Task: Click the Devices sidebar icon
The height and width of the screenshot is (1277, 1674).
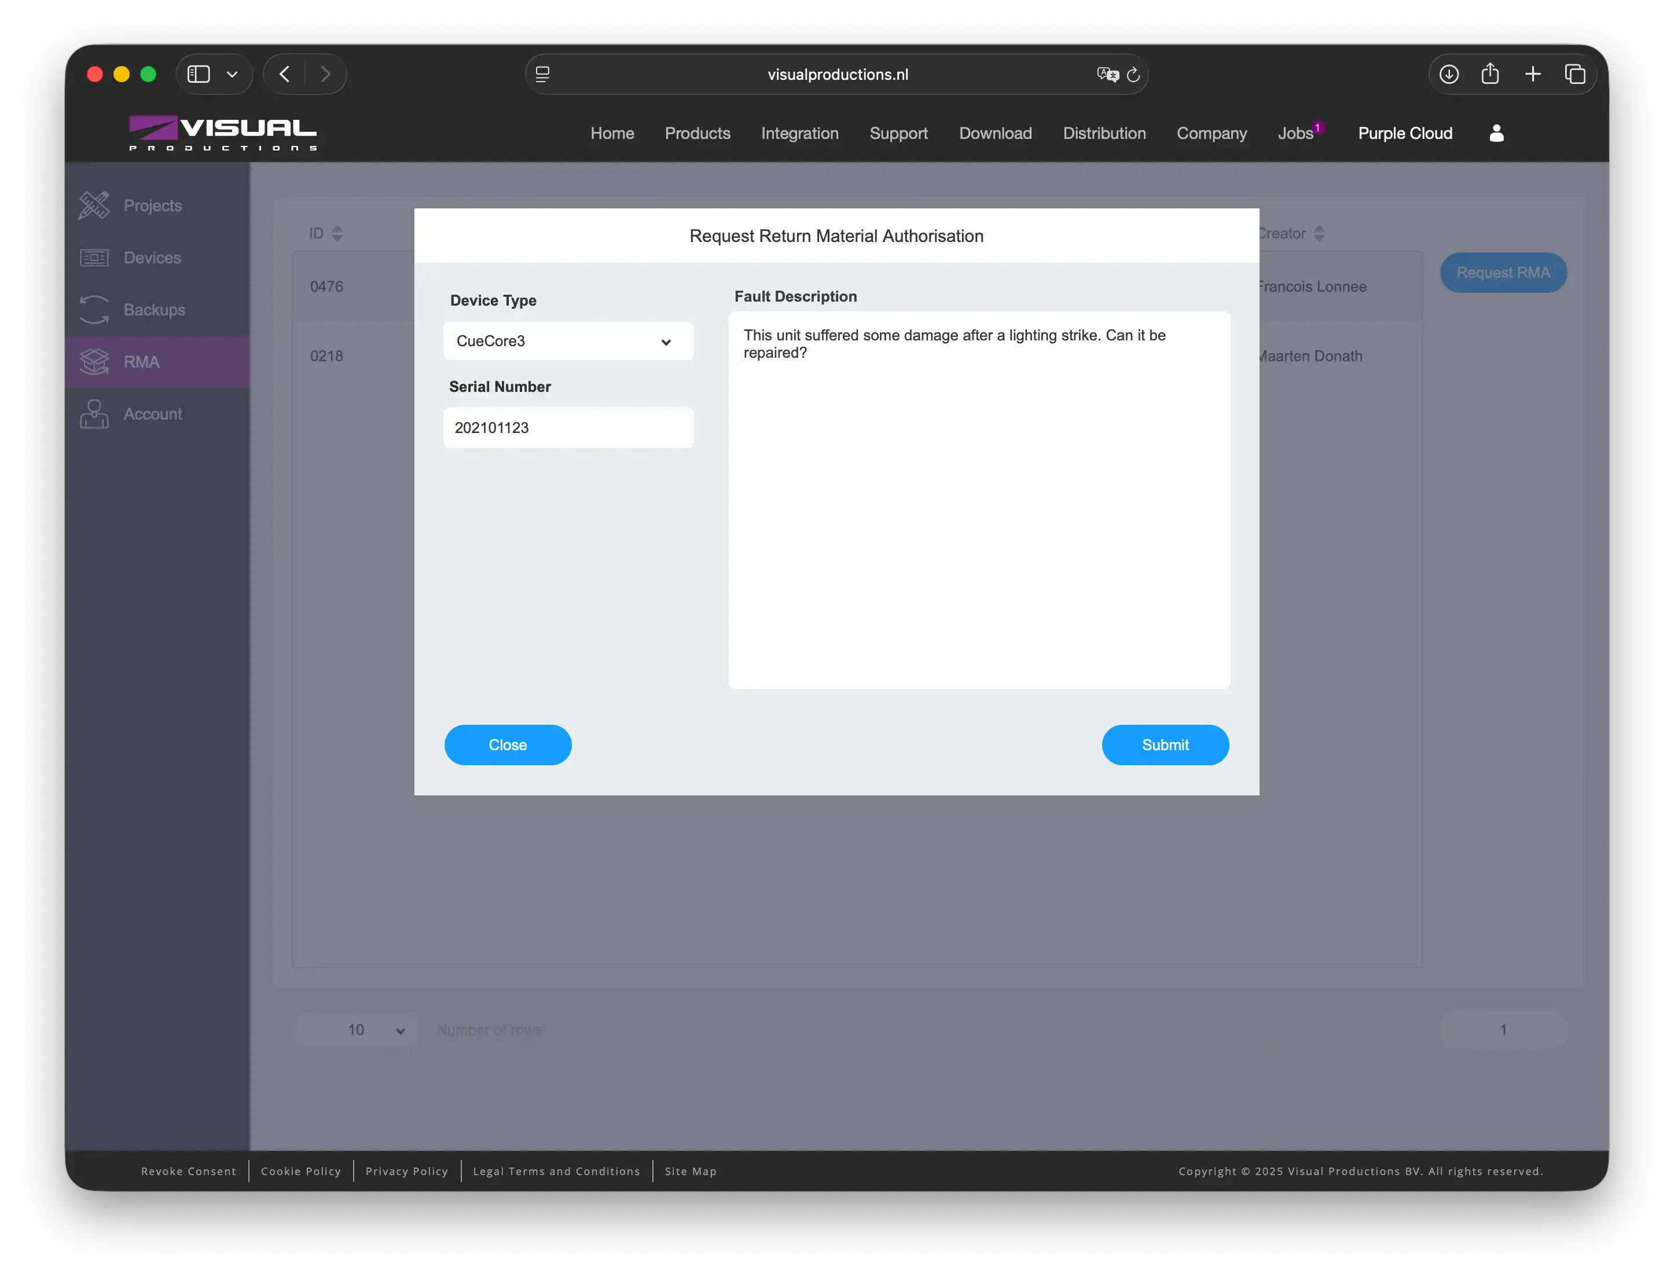Action: [x=94, y=258]
